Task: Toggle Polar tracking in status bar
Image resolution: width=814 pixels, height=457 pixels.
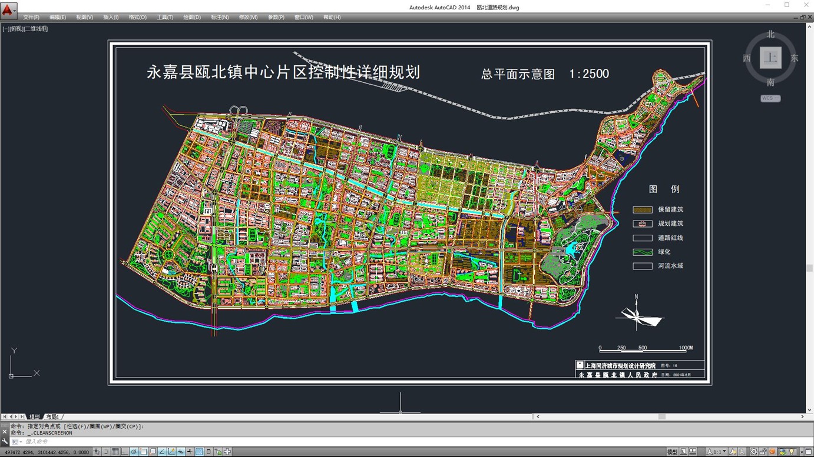Action: click(134, 452)
